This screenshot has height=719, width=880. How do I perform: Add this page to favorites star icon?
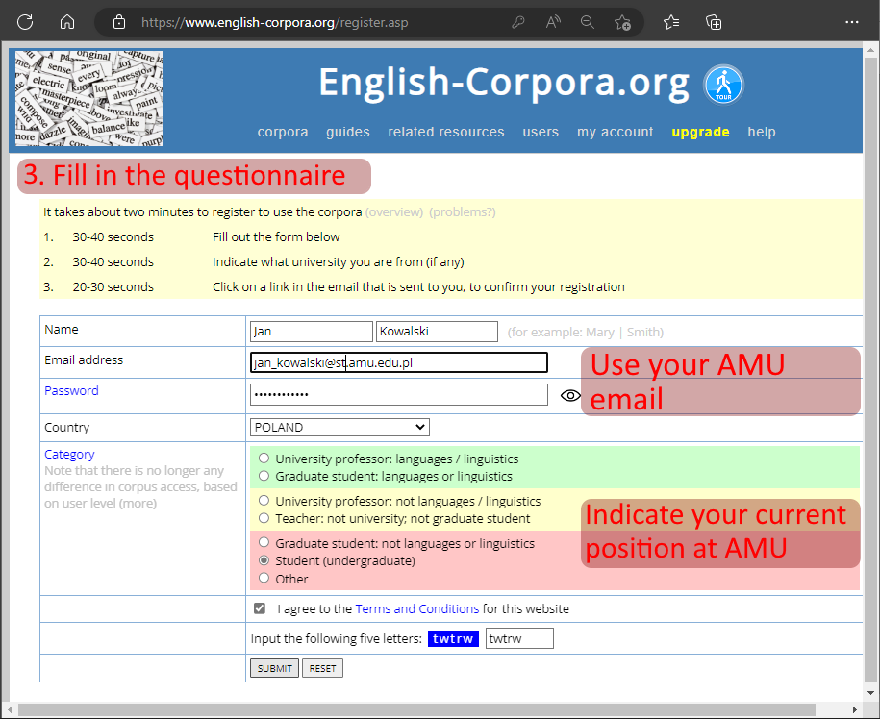(622, 21)
